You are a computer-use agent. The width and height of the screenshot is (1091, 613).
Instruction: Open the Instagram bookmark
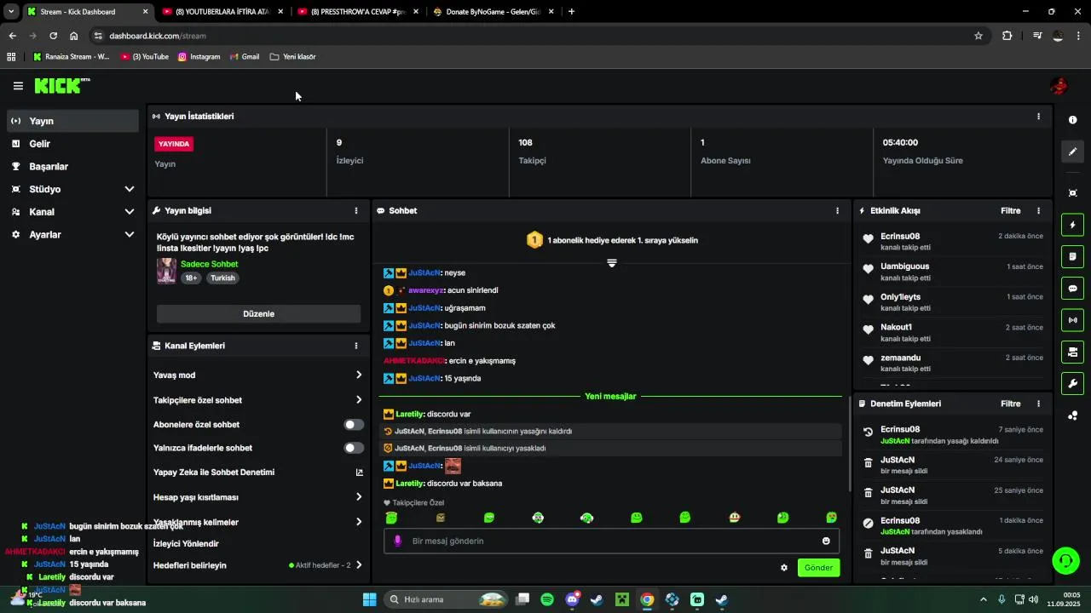pyautogui.click(x=199, y=57)
